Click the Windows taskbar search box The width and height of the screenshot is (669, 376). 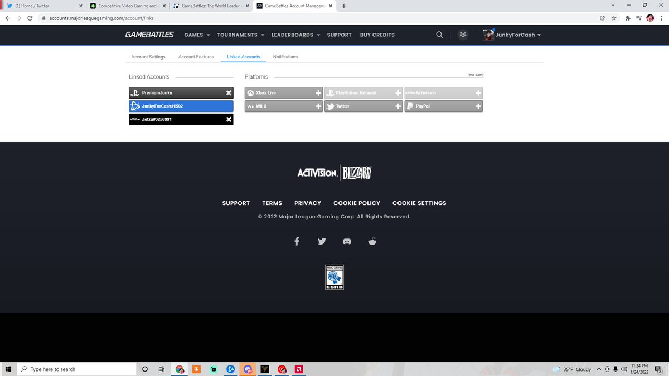76,369
